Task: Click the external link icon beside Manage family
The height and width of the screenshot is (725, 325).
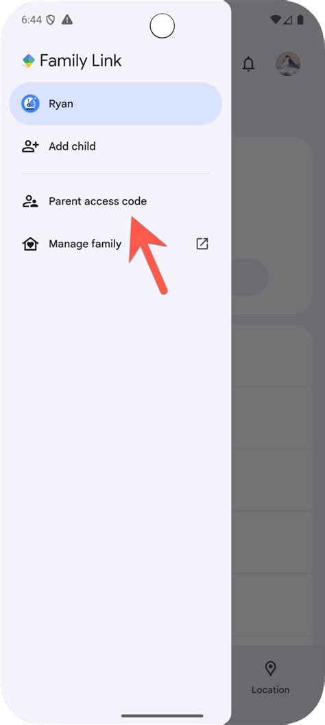Action: pyautogui.click(x=202, y=244)
